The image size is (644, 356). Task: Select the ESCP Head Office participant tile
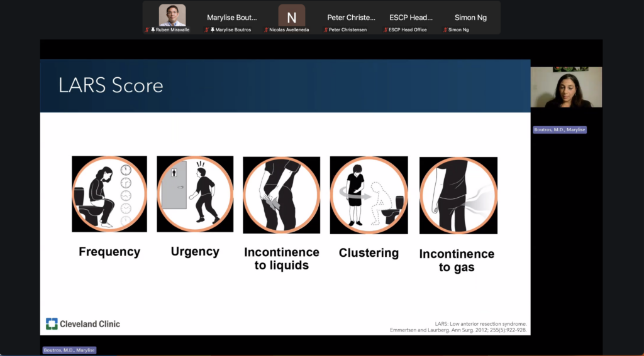click(411, 18)
